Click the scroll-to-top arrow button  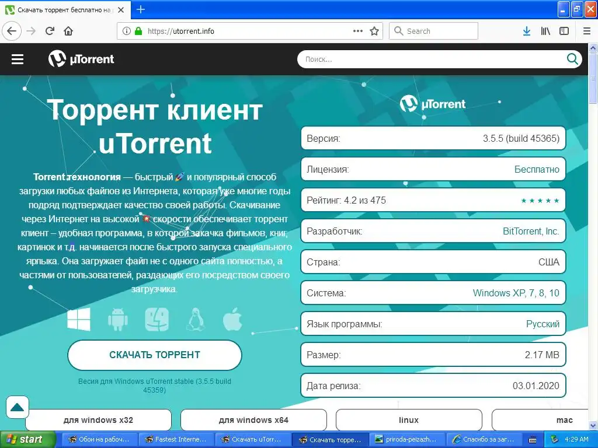click(17, 407)
